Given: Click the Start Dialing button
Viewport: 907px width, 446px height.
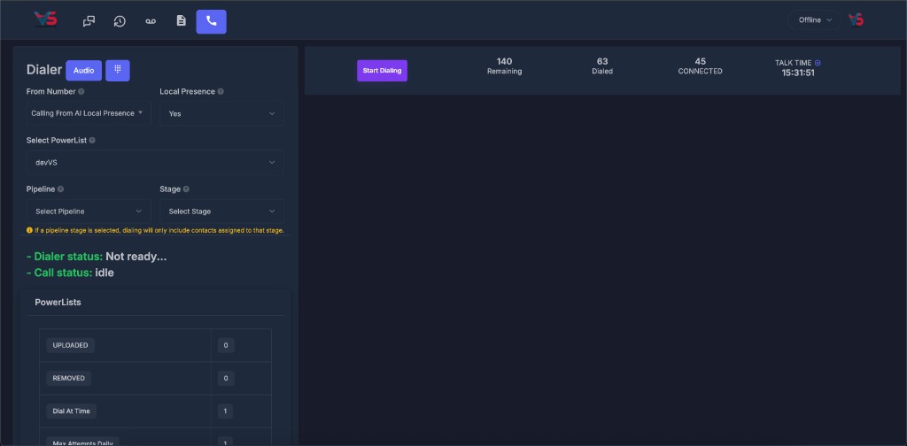Looking at the screenshot, I should point(382,71).
